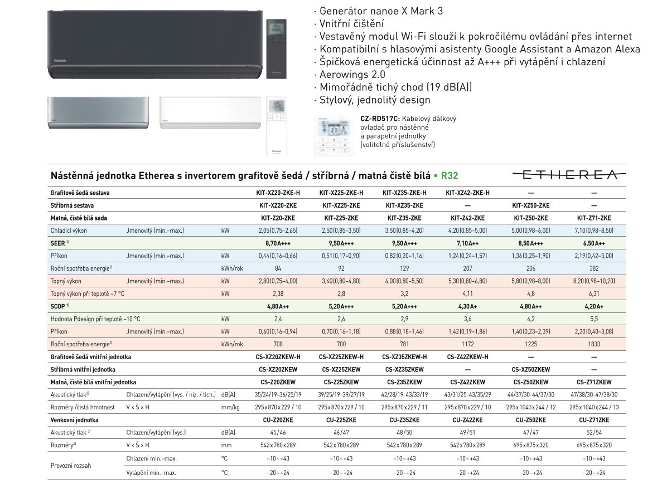
Task: Click the annual consumption value '84'
Action: pos(278,268)
